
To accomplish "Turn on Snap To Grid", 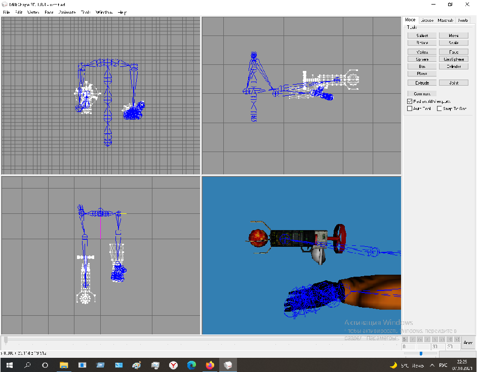I will click(x=440, y=108).
